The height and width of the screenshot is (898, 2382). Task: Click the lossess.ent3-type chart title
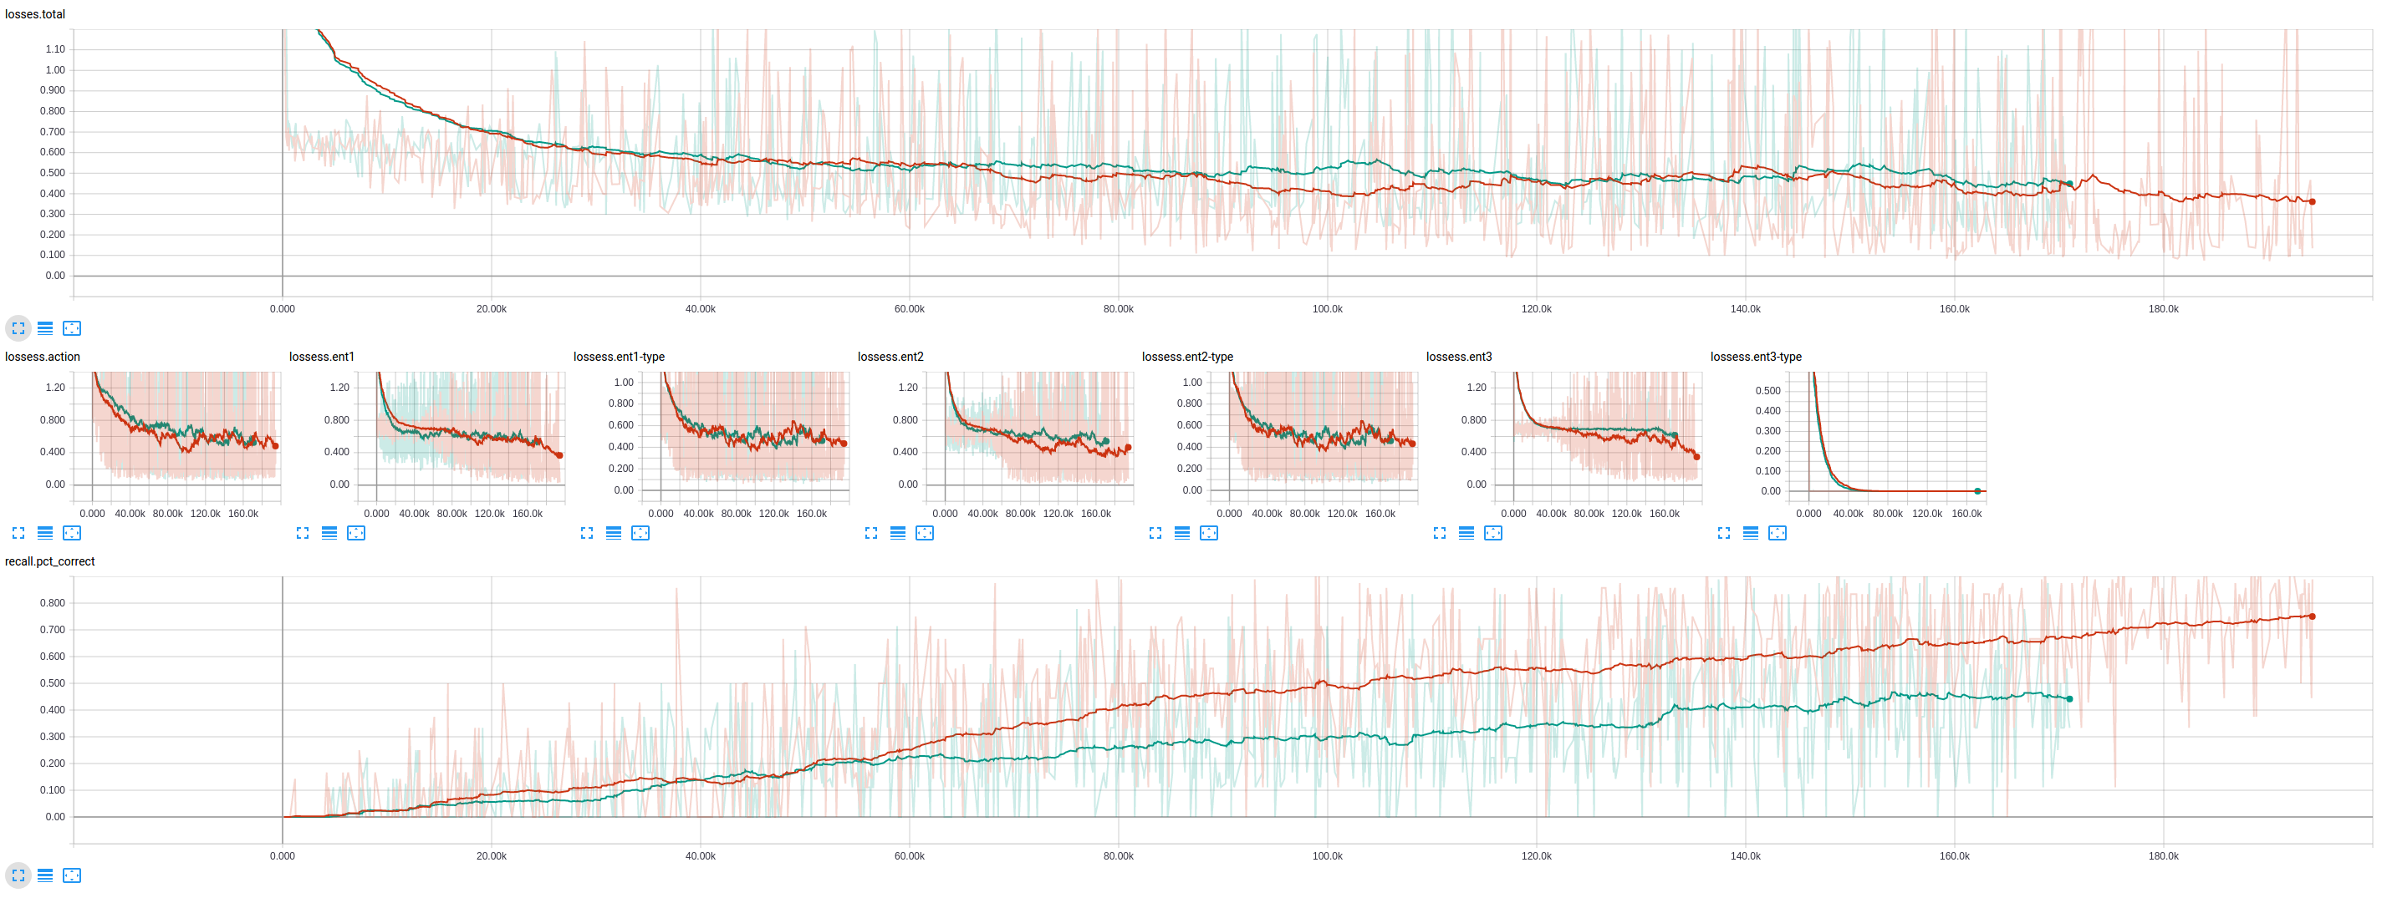coord(1756,357)
